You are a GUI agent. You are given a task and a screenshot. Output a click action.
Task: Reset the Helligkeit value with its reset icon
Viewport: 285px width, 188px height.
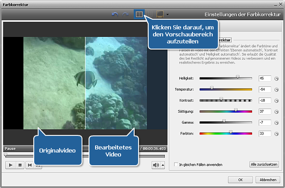pyautogui.click(x=276, y=79)
